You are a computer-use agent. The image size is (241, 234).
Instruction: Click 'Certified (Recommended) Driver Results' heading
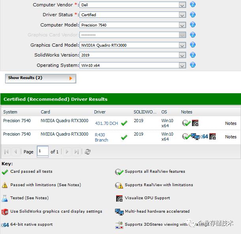pos(55,99)
